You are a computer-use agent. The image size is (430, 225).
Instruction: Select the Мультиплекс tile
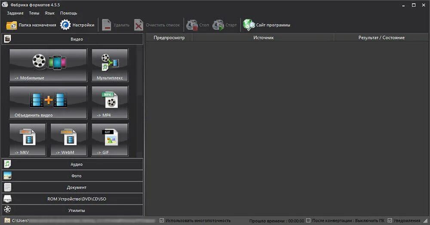pos(110,65)
